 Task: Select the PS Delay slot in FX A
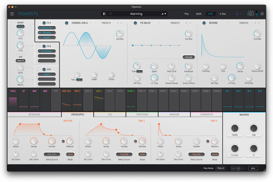pos(47,33)
